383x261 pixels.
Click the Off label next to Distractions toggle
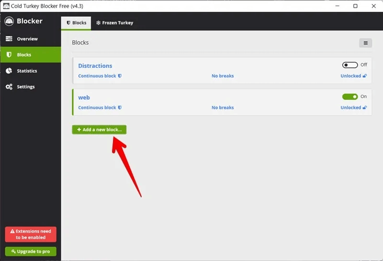pyautogui.click(x=364, y=65)
